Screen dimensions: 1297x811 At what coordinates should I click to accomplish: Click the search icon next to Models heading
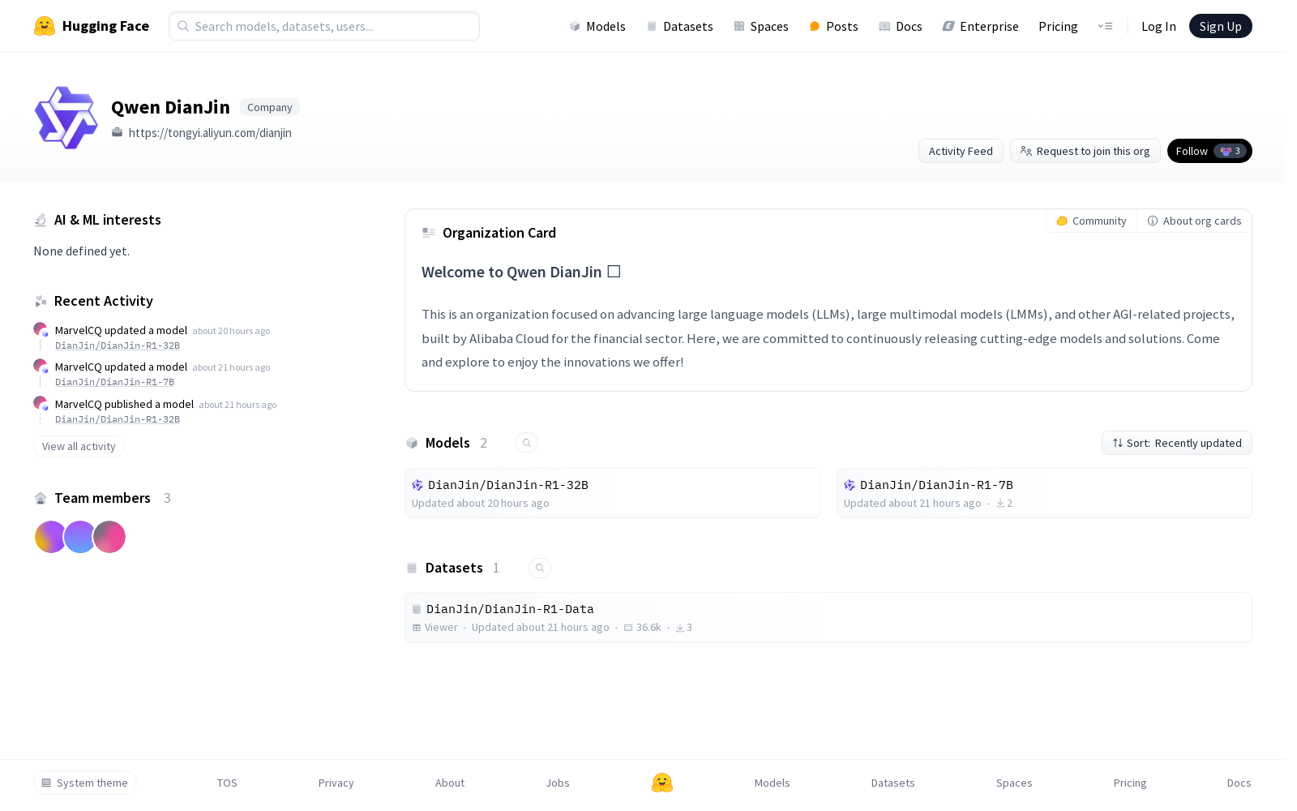point(527,443)
